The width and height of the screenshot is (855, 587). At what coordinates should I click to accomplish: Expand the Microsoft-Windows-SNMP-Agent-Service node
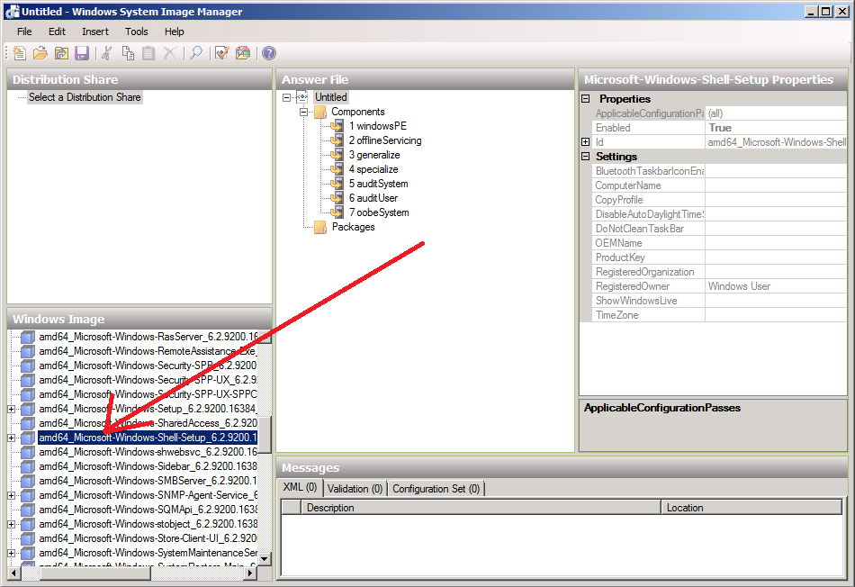coord(12,495)
